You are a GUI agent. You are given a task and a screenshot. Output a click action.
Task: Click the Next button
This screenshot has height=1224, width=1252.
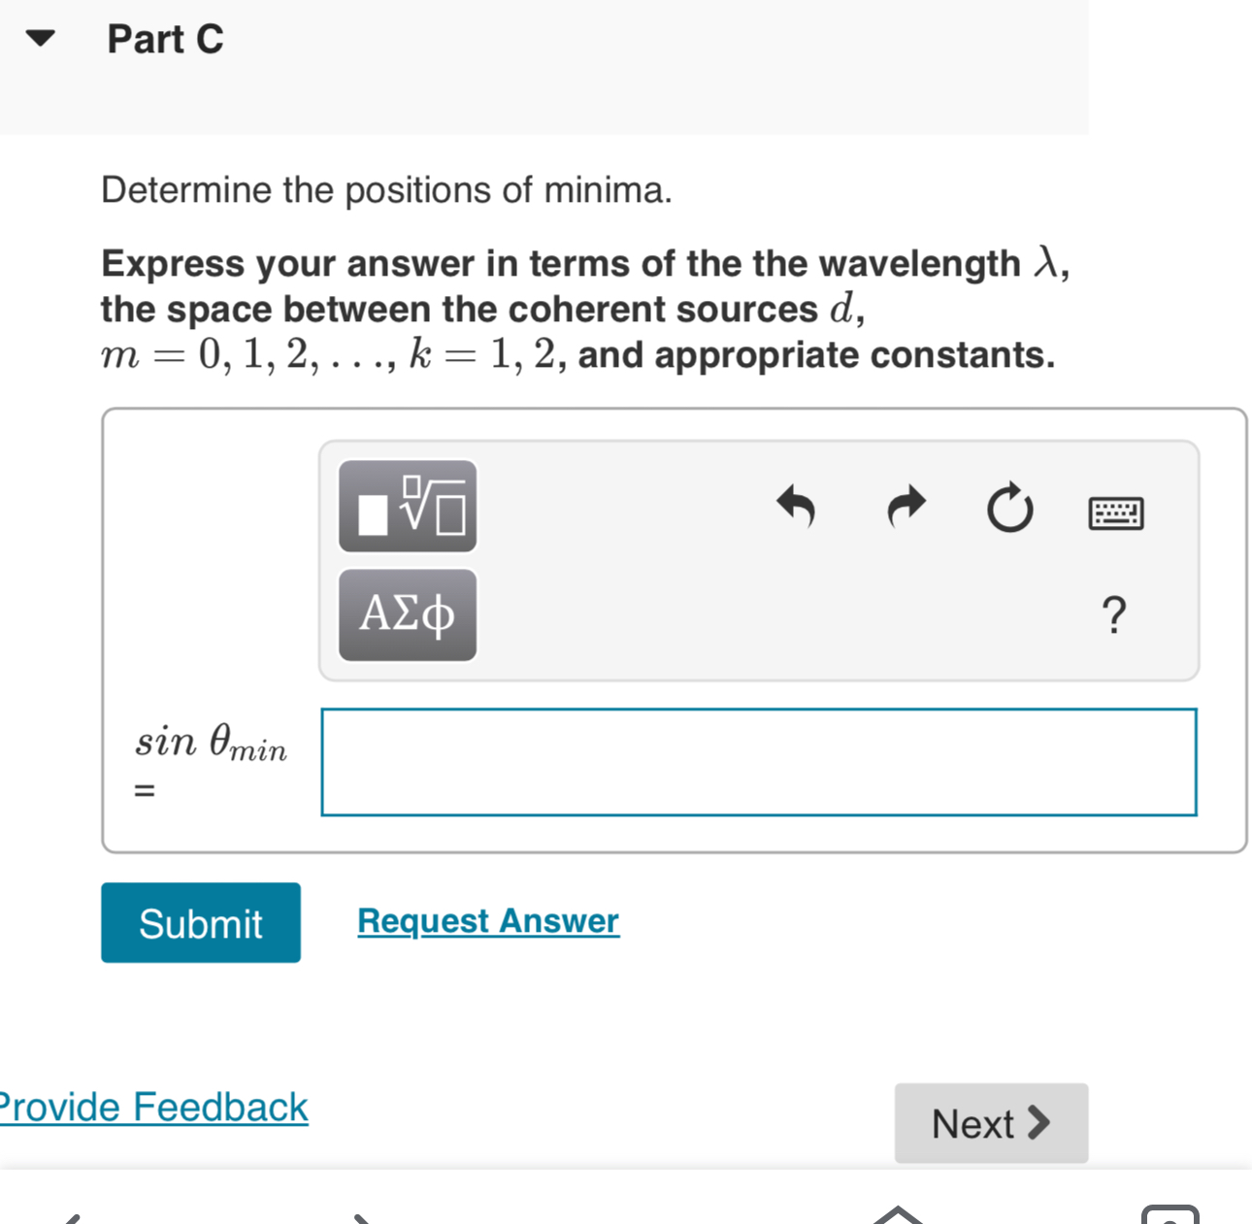(990, 1122)
